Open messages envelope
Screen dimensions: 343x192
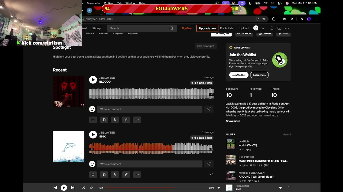[279, 28]
